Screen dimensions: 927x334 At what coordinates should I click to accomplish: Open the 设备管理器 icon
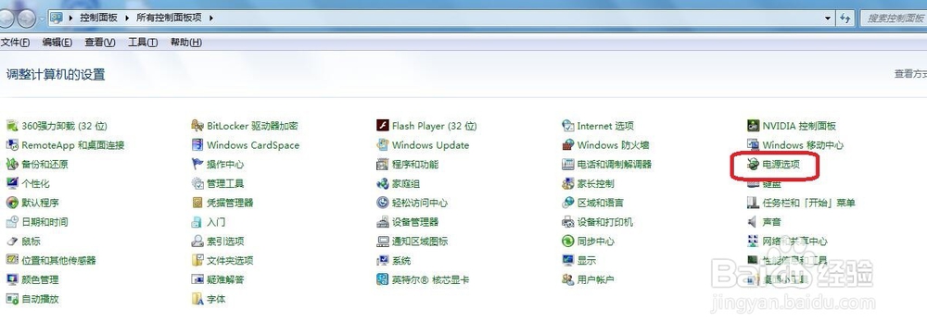pos(383,222)
